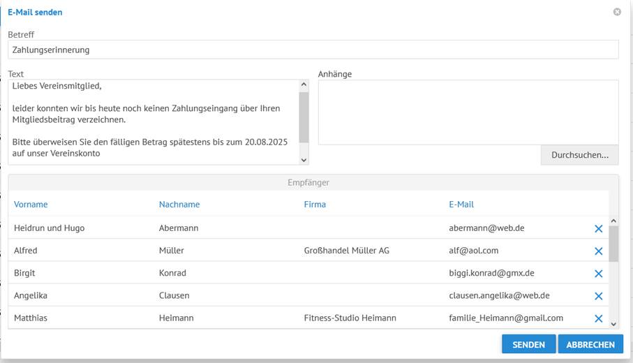The height and width of the screenshot is (363, 633).
Task: Close the E-Mail senden dialog
Action: pyautogui.click(x=617, y=12)
